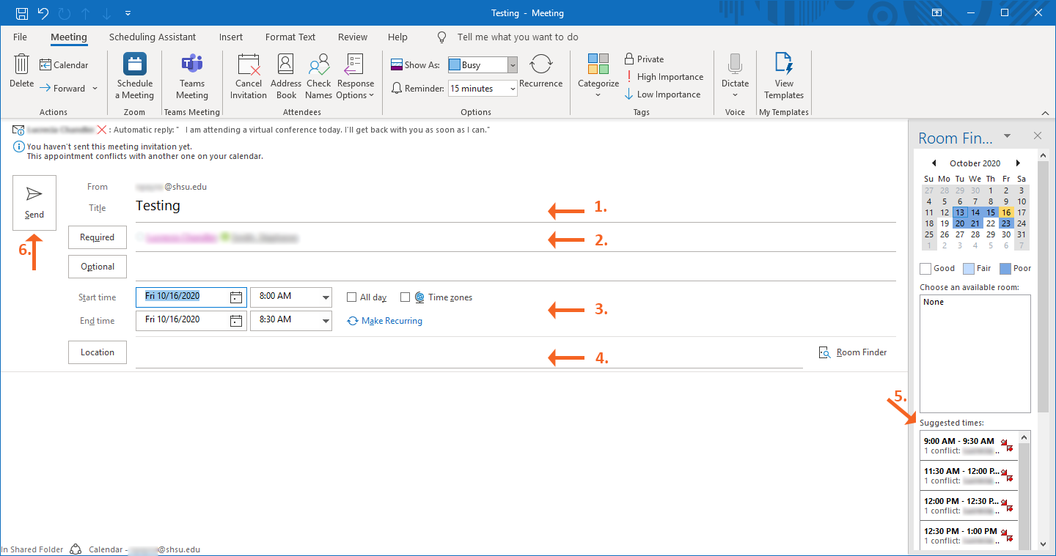Viewport: 1056px width, 556px height.
Task: Open View Templates
Action: [x=784, y=65]
